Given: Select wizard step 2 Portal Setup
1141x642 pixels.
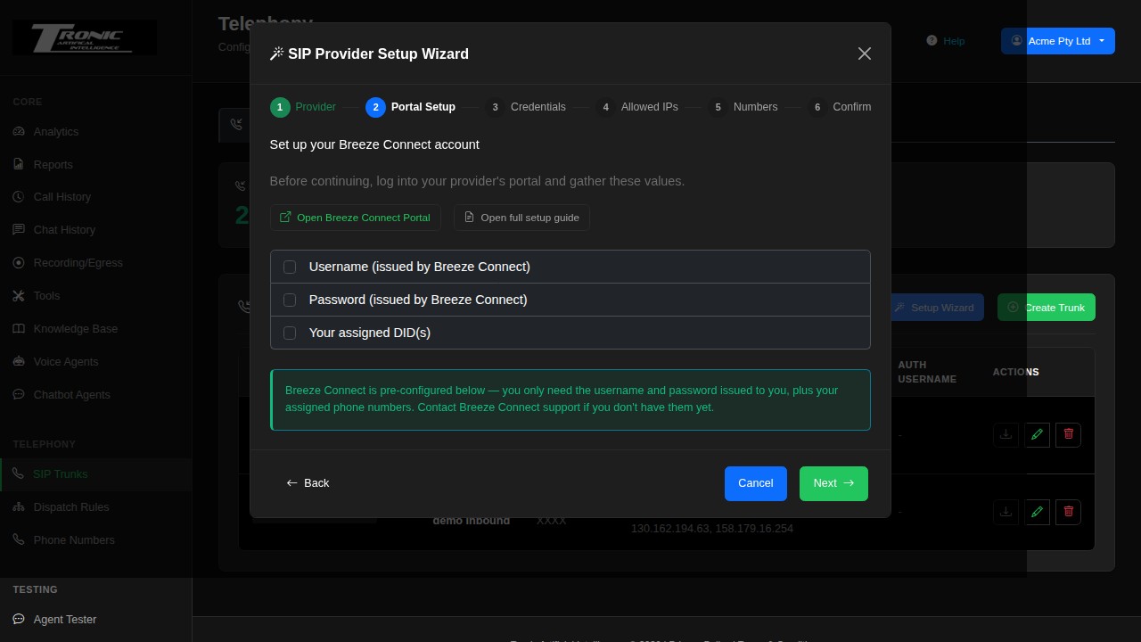Looking at the screenshot, I should (x=410, y=107).
